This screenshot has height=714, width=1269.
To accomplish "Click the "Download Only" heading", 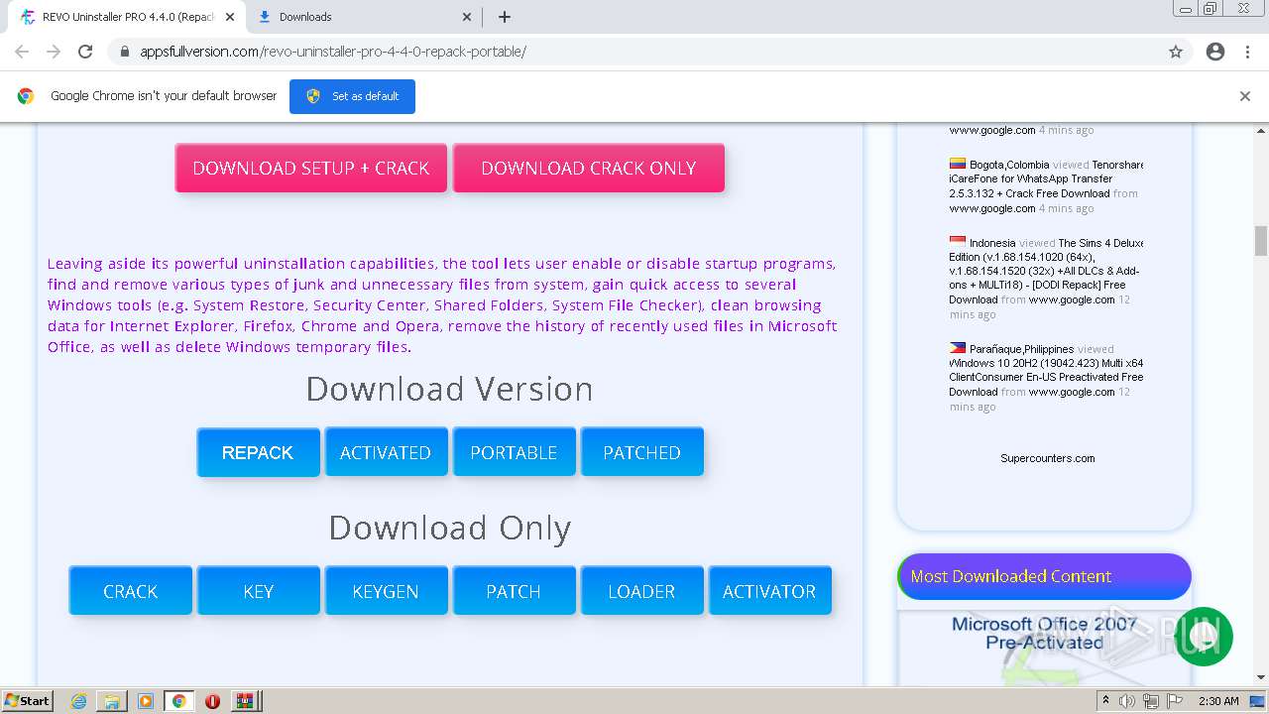I will point(449,528).
